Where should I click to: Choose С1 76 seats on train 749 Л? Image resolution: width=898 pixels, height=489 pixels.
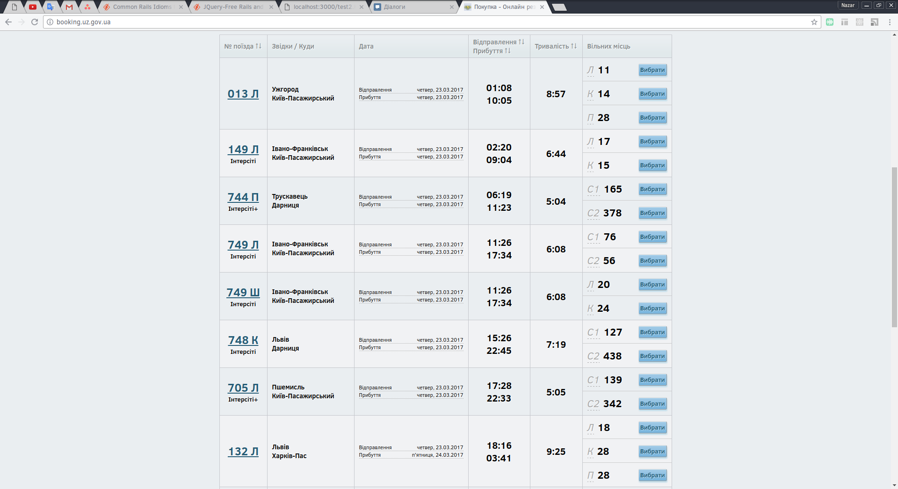pyautogui.click(x=652, y=237)
